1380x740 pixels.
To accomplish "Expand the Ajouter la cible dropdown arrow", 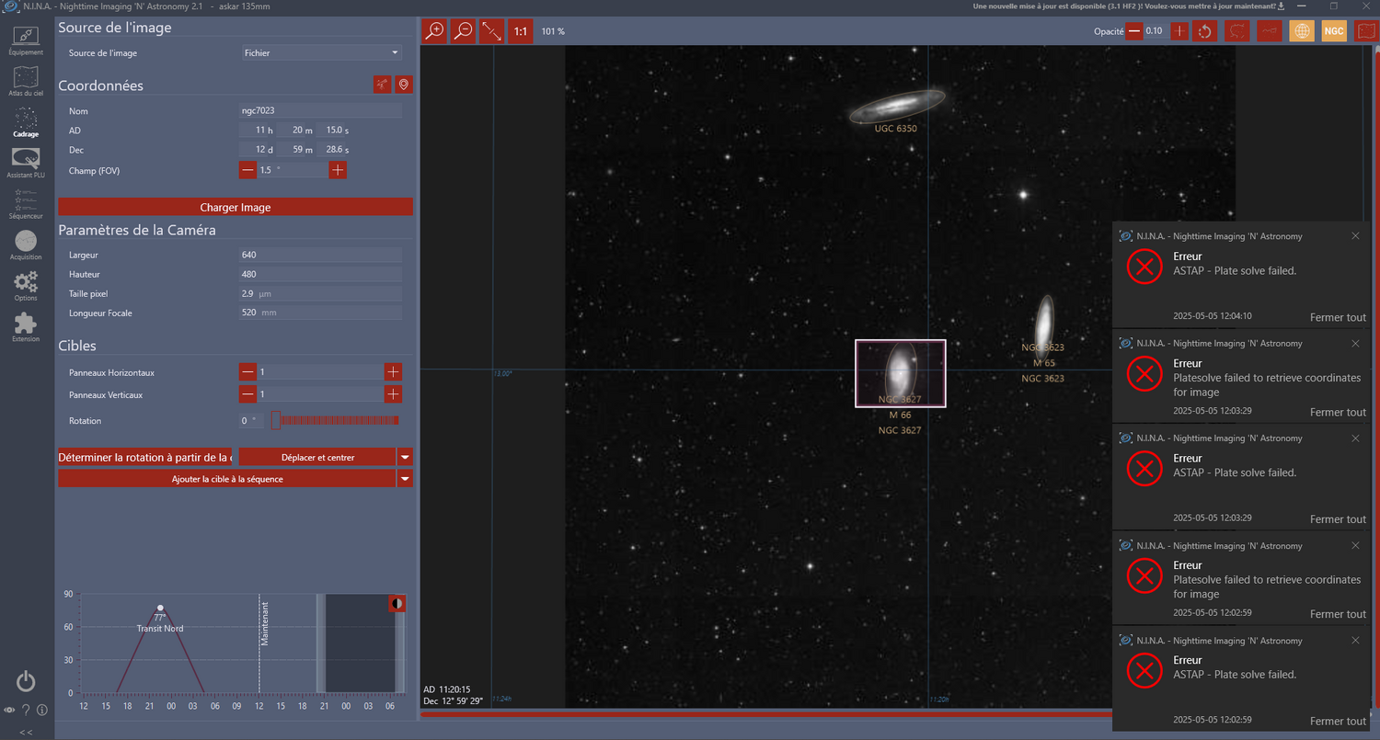I will pyautogui.click(x=405, y=479).
